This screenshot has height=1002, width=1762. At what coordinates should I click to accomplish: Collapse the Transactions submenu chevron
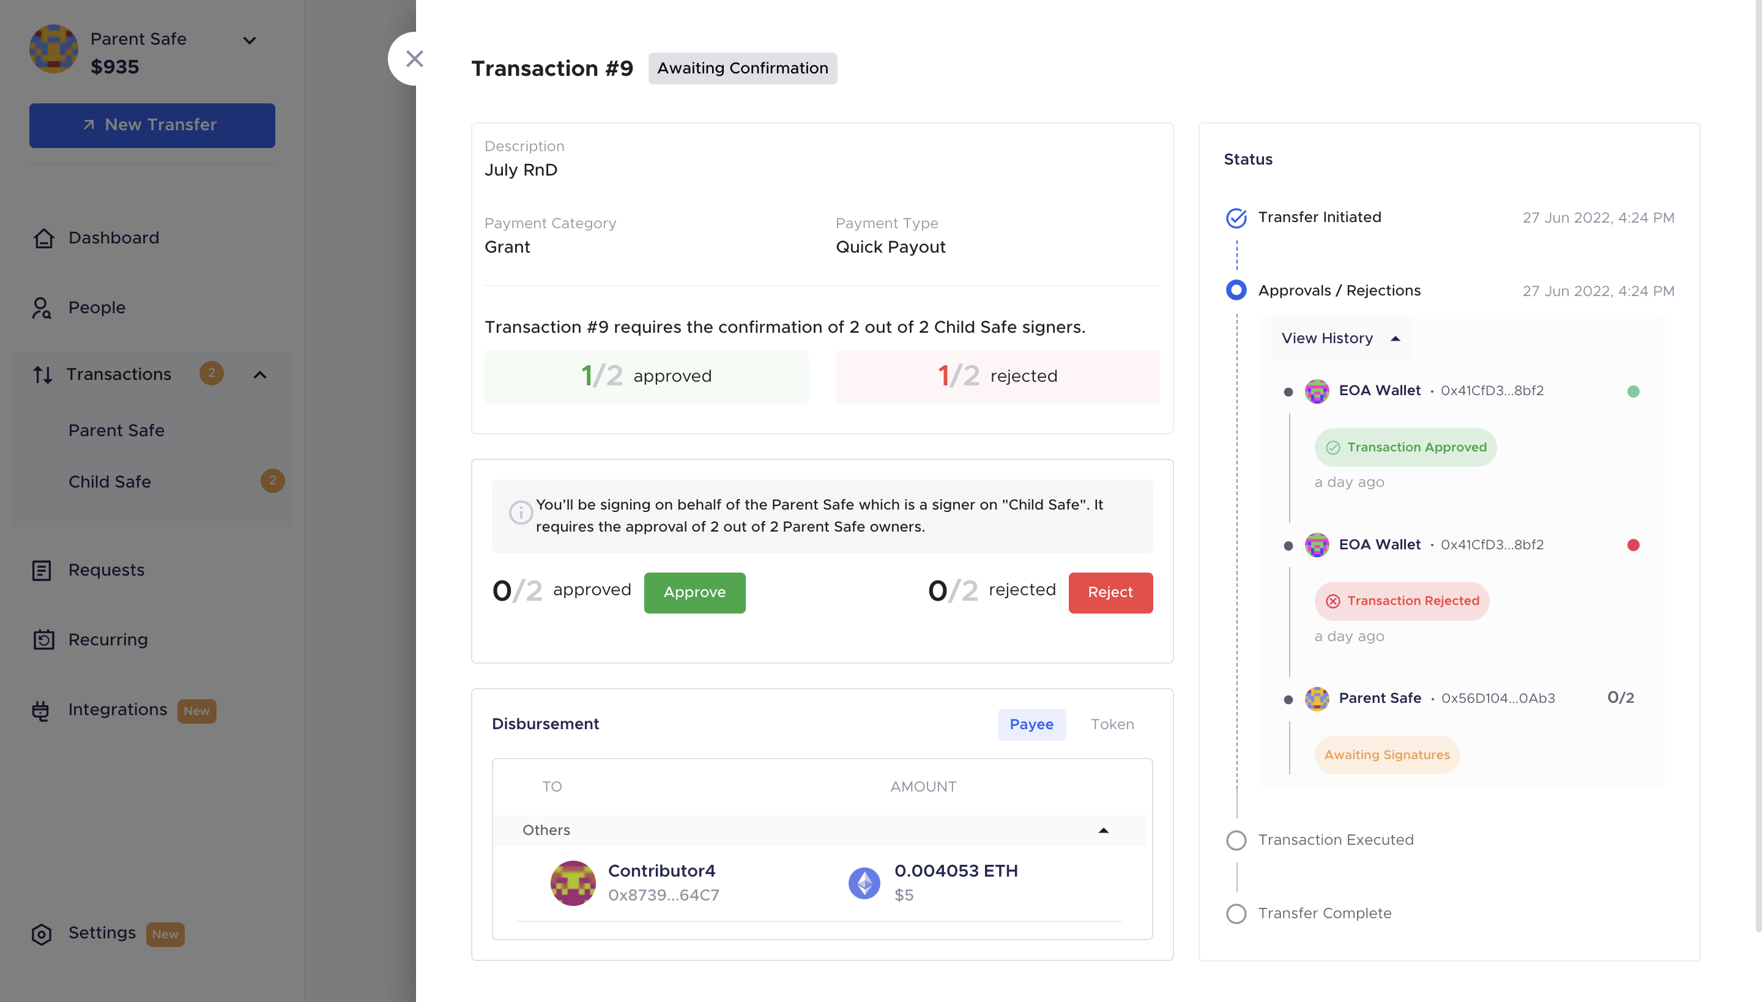point(259,375)
